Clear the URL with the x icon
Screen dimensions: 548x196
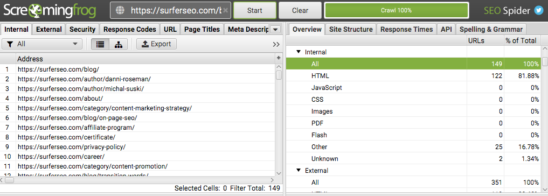[x=226, y=10]
